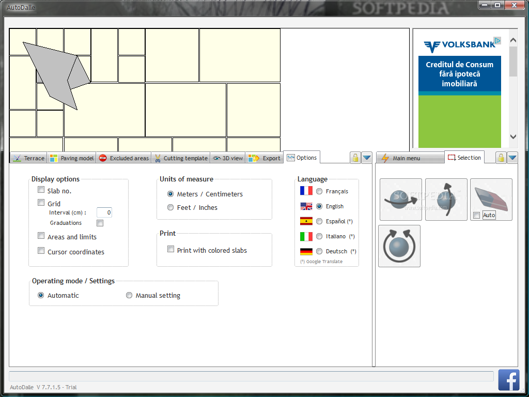Screen dimensions: 529x397
Task: Open the 3D view tab
Action: tap(228, 158)
